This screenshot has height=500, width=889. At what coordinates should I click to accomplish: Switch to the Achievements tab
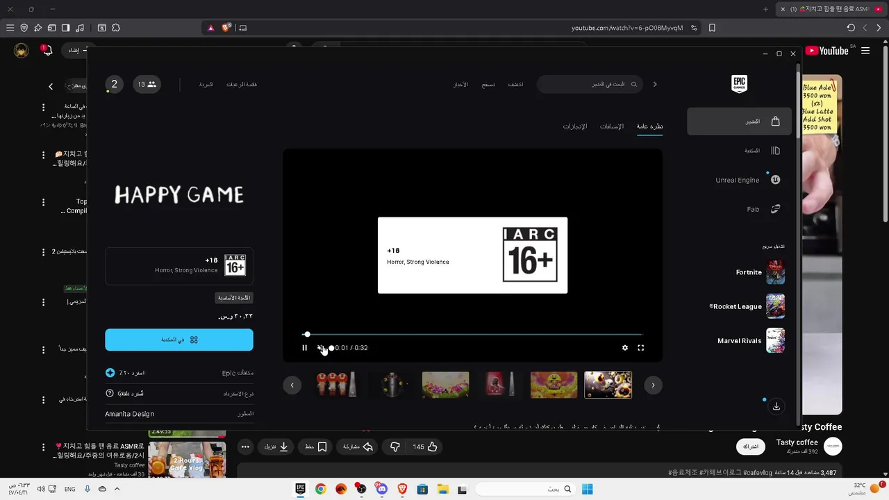(574, 126)
